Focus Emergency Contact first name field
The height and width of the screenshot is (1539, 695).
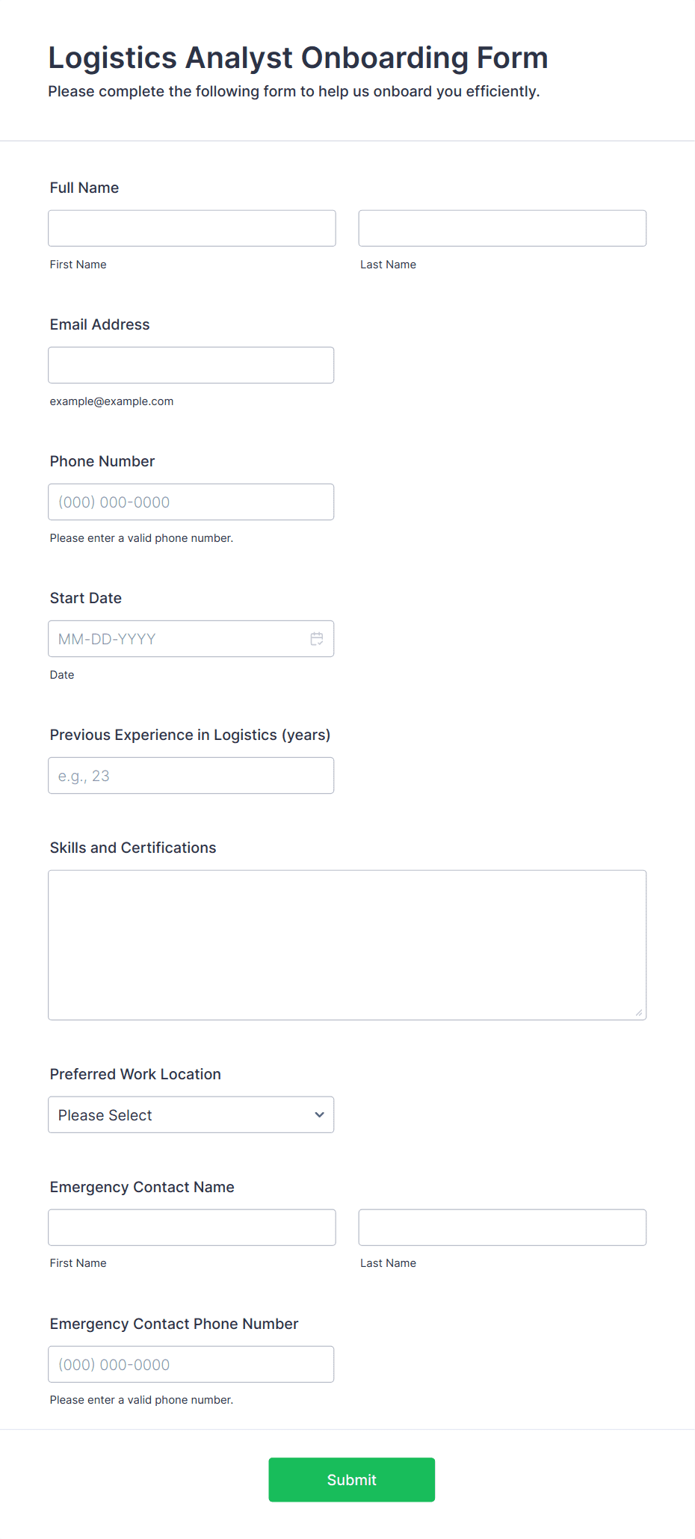[192, 1227]
